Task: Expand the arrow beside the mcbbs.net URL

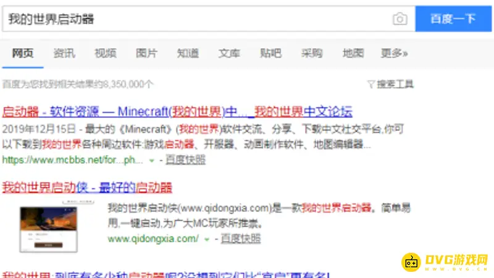Action: click(x=152, y=160)
